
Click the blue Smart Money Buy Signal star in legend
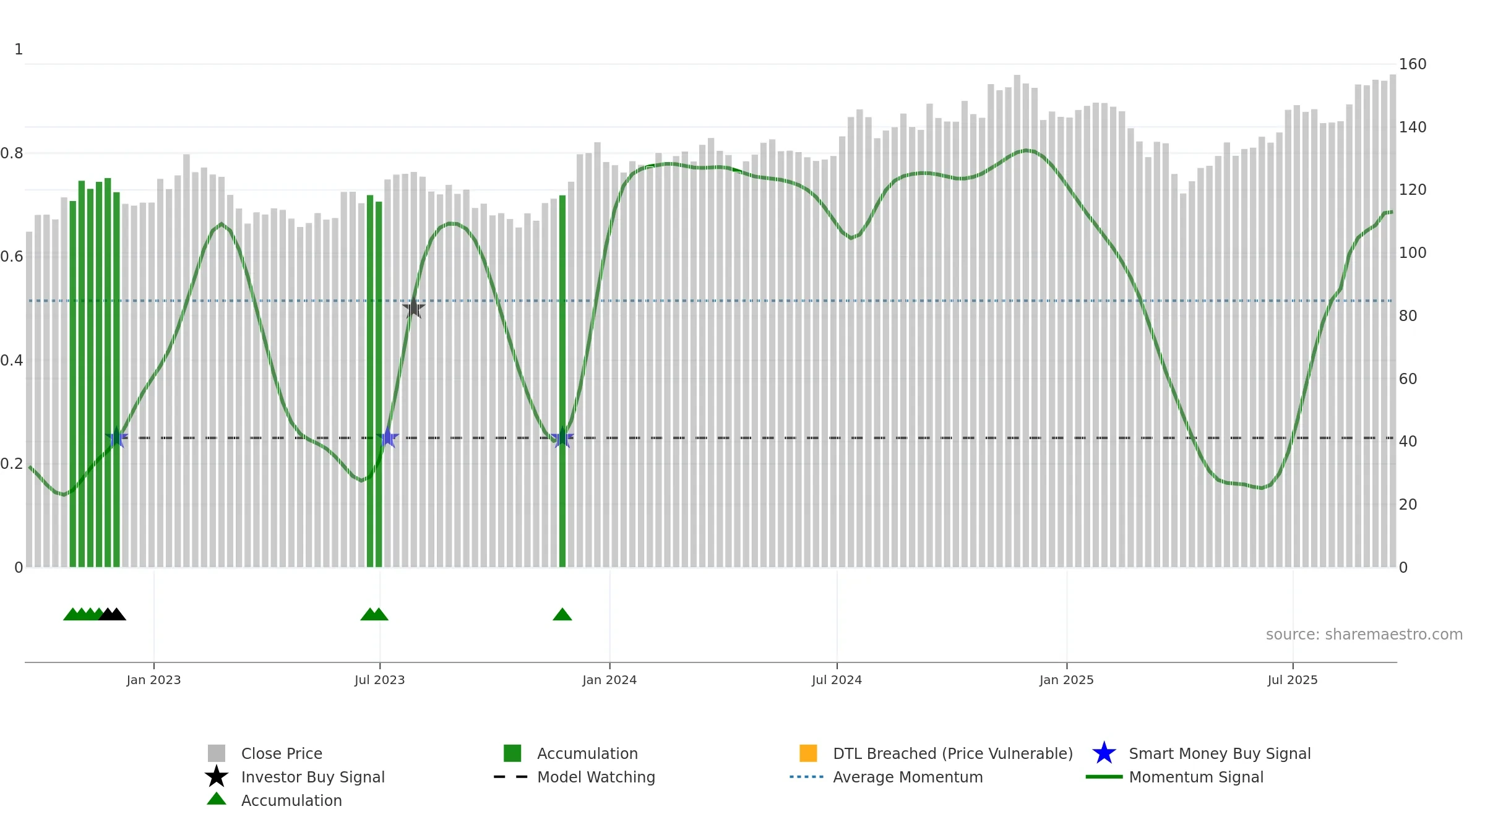click(1104, 753)
